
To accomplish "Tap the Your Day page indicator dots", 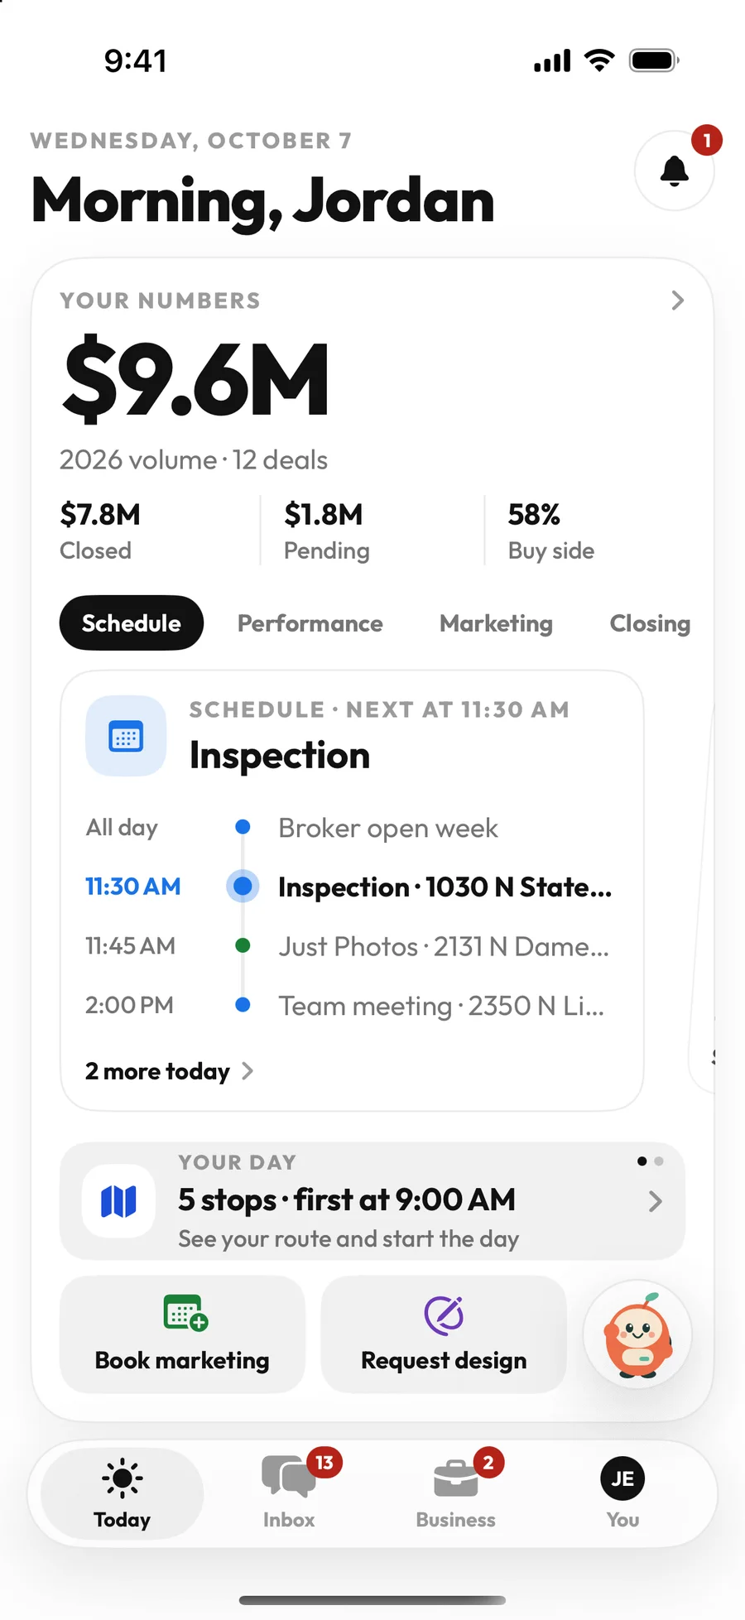I will coord(650,1161).
